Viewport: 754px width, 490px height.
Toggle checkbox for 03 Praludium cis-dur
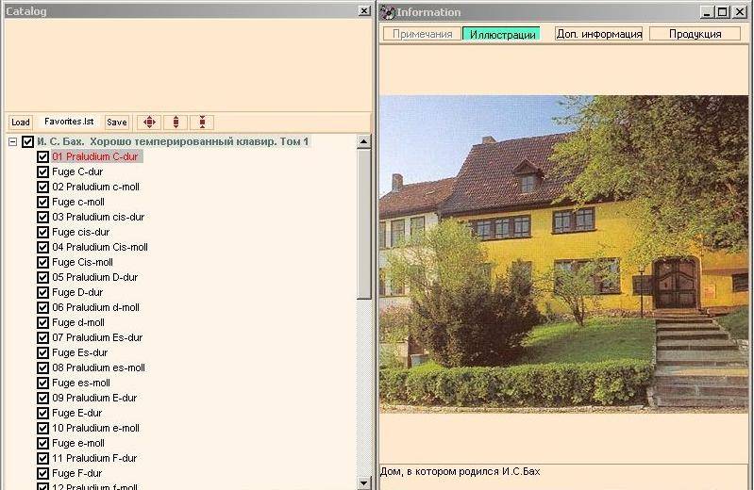pos(42,217)
